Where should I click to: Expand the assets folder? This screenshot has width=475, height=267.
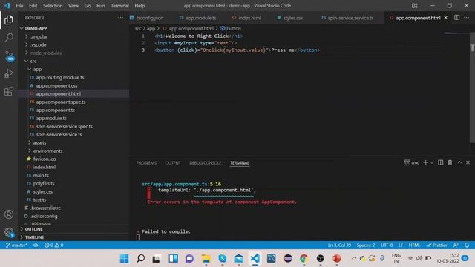point(30,142)
